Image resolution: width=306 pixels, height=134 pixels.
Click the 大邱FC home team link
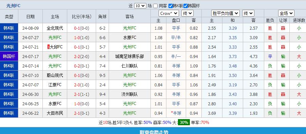click(x=56, y=47)
